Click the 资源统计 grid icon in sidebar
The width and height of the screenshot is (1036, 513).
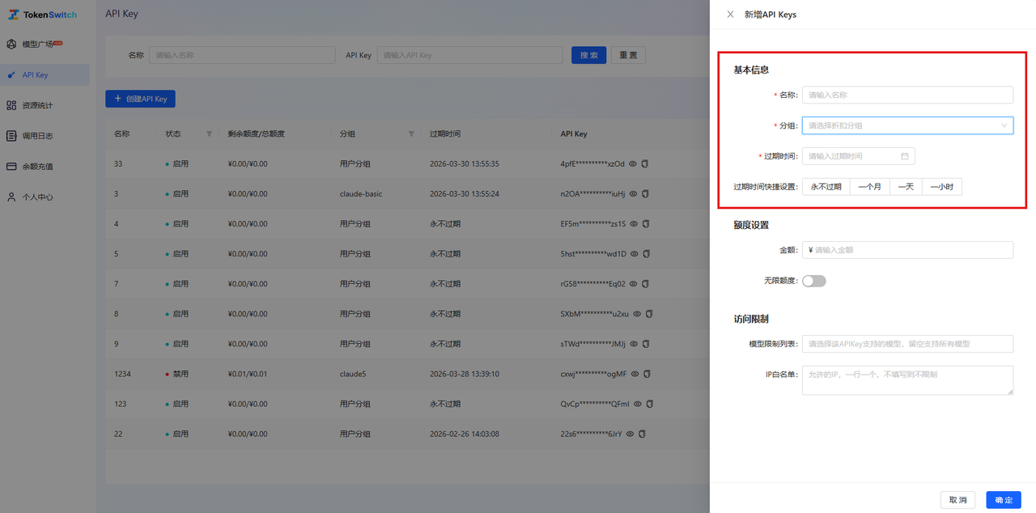(x=11, y=105)
